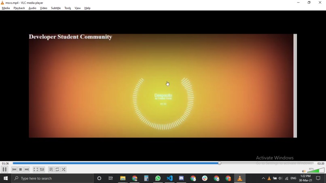Open Chrome icon beside File Explorer
The width and height of the screenshot is (326, 183).
pyautogui.click(x=135, y=178)
